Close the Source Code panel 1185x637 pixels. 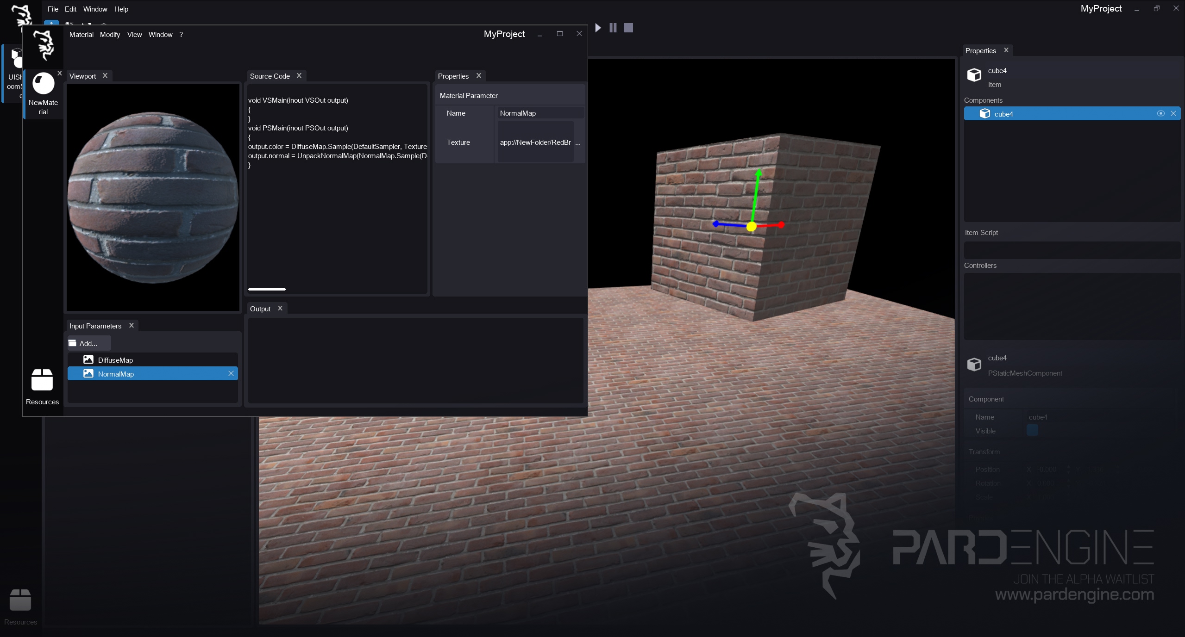point(299,76)
